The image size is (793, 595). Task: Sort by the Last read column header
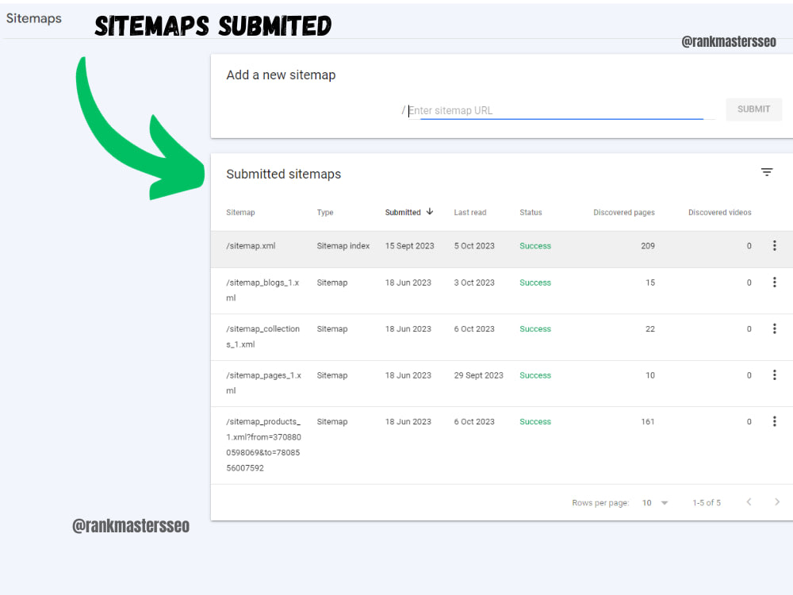pos(469,213)
